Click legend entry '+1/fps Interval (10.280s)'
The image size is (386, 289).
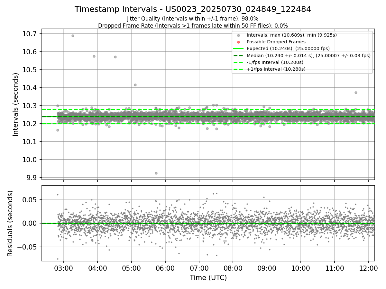click(x=276, y=69)
